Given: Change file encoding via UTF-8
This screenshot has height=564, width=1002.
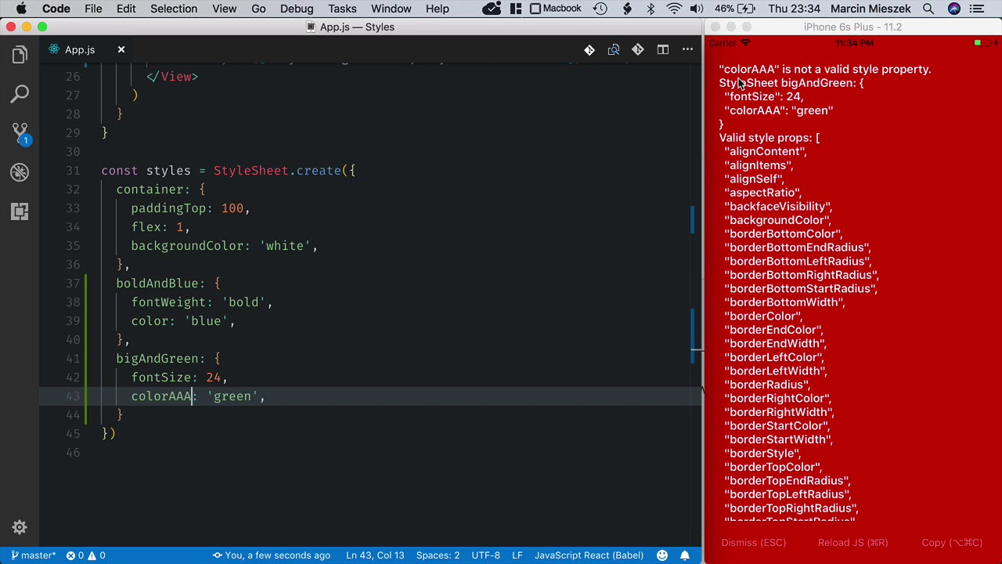Looking at the screenshot, I should [485, 555].
